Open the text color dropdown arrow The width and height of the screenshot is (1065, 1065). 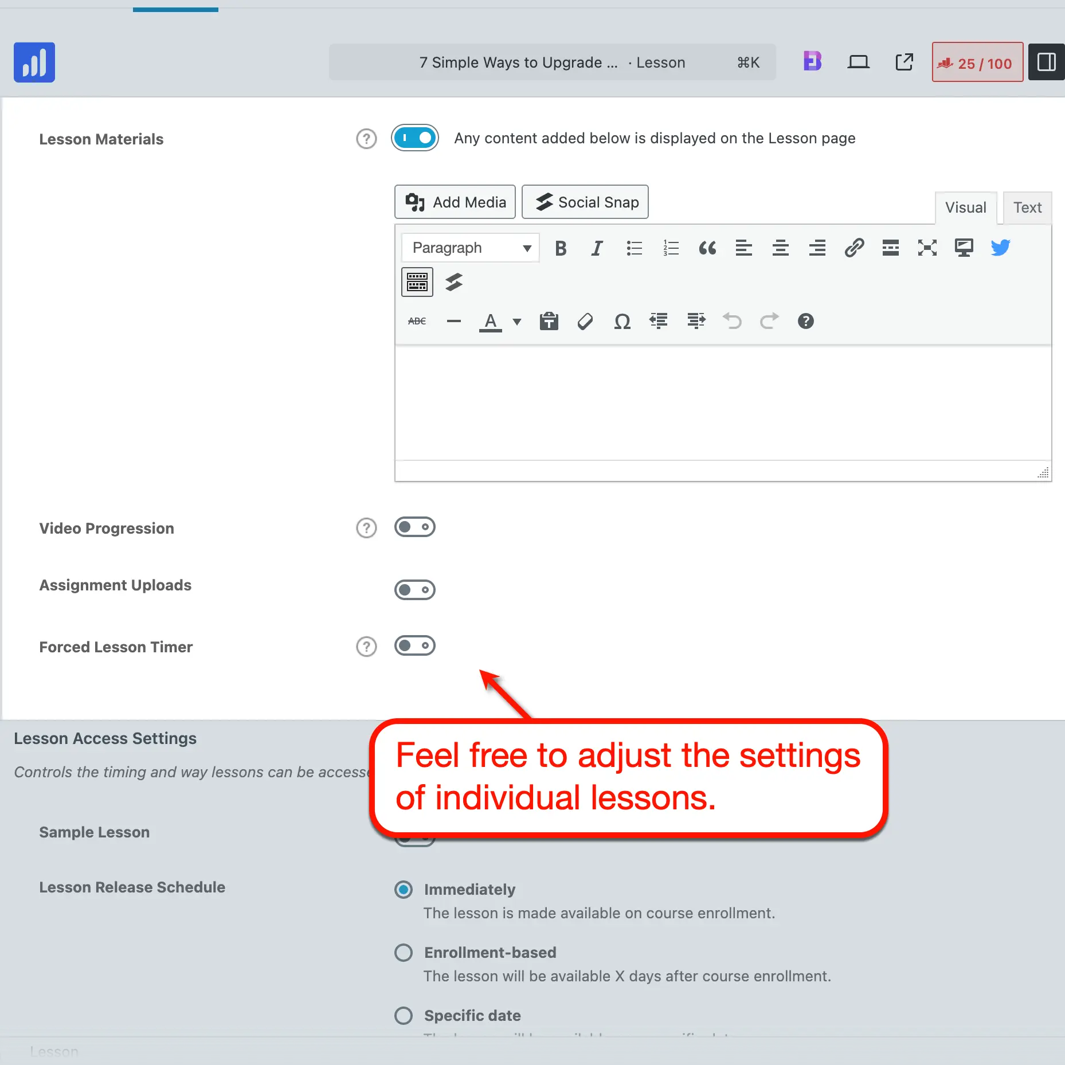(x=516, y=322)
